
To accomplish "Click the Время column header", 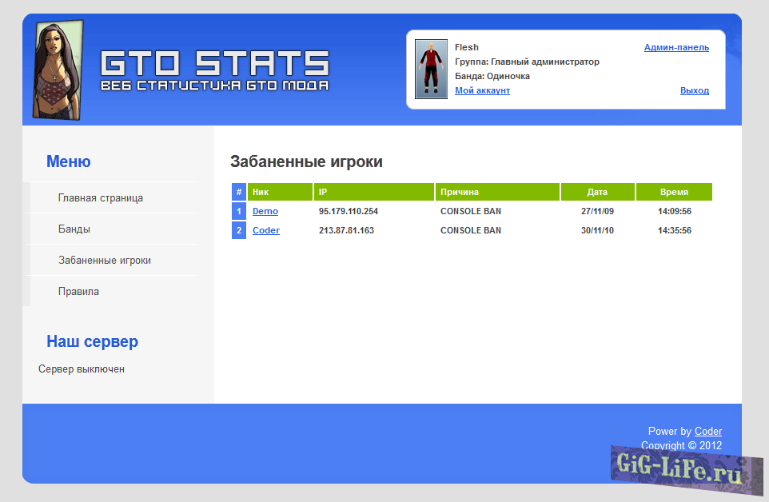I will [x=674, y=192].
